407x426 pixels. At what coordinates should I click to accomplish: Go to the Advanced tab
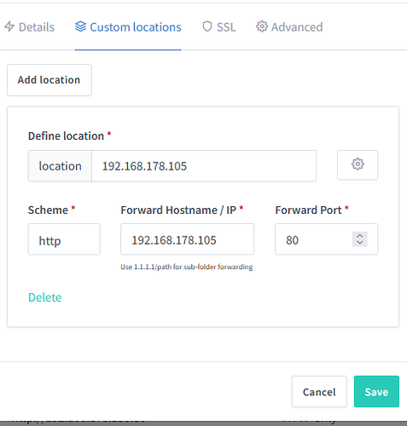pyautogui.click(x=289, y=27)
